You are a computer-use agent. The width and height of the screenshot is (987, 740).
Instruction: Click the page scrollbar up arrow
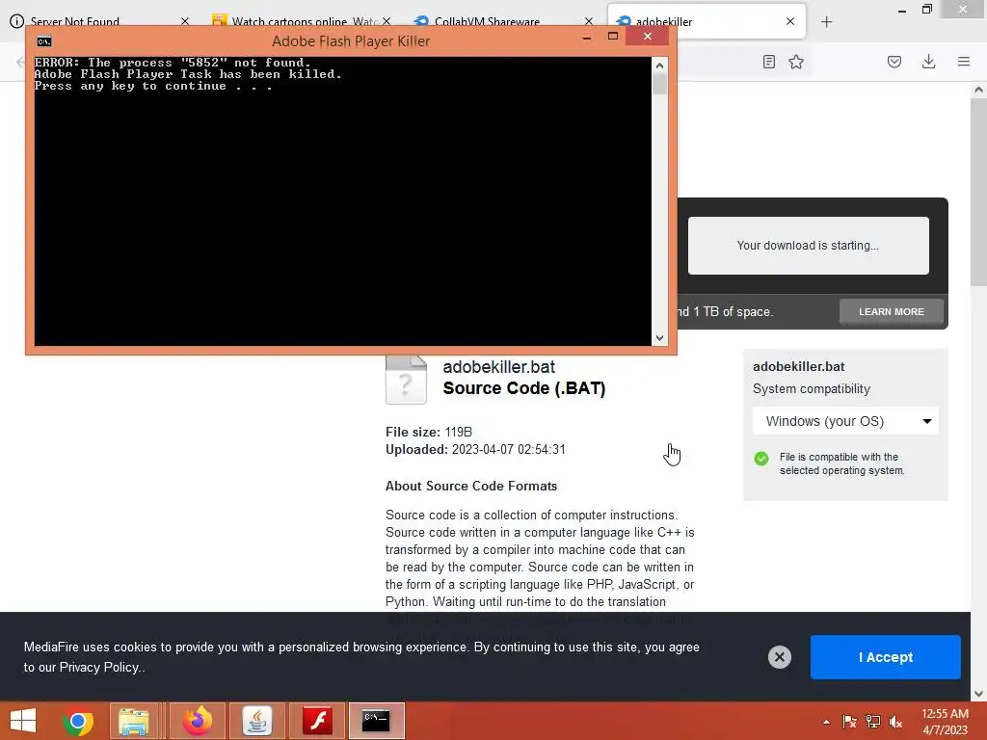[x=978, y=90]
